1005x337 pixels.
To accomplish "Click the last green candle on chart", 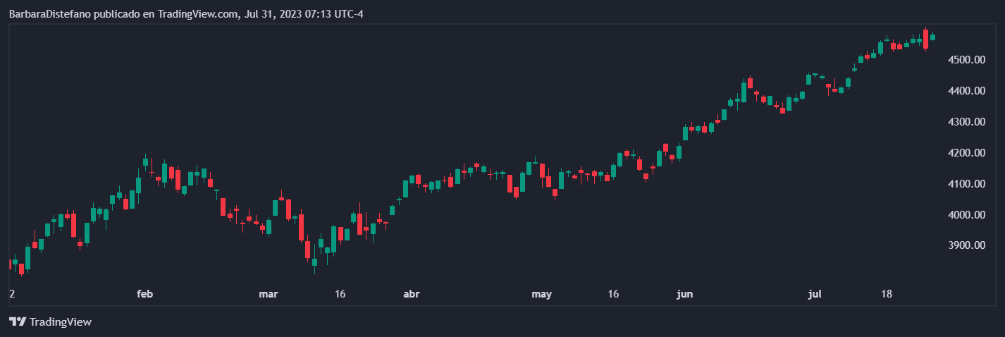I will (932, 37).
